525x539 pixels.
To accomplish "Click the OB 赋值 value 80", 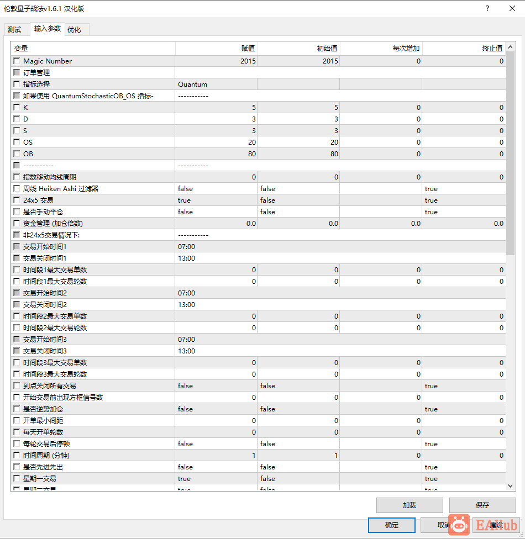I will pyautogui.click(x=216, y=154).
